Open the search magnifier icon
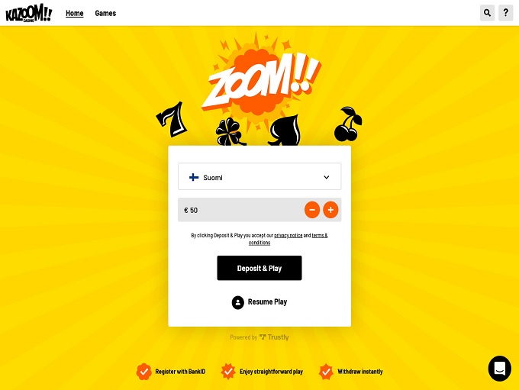This screenshot has height=390, width=519. (487, 13)
